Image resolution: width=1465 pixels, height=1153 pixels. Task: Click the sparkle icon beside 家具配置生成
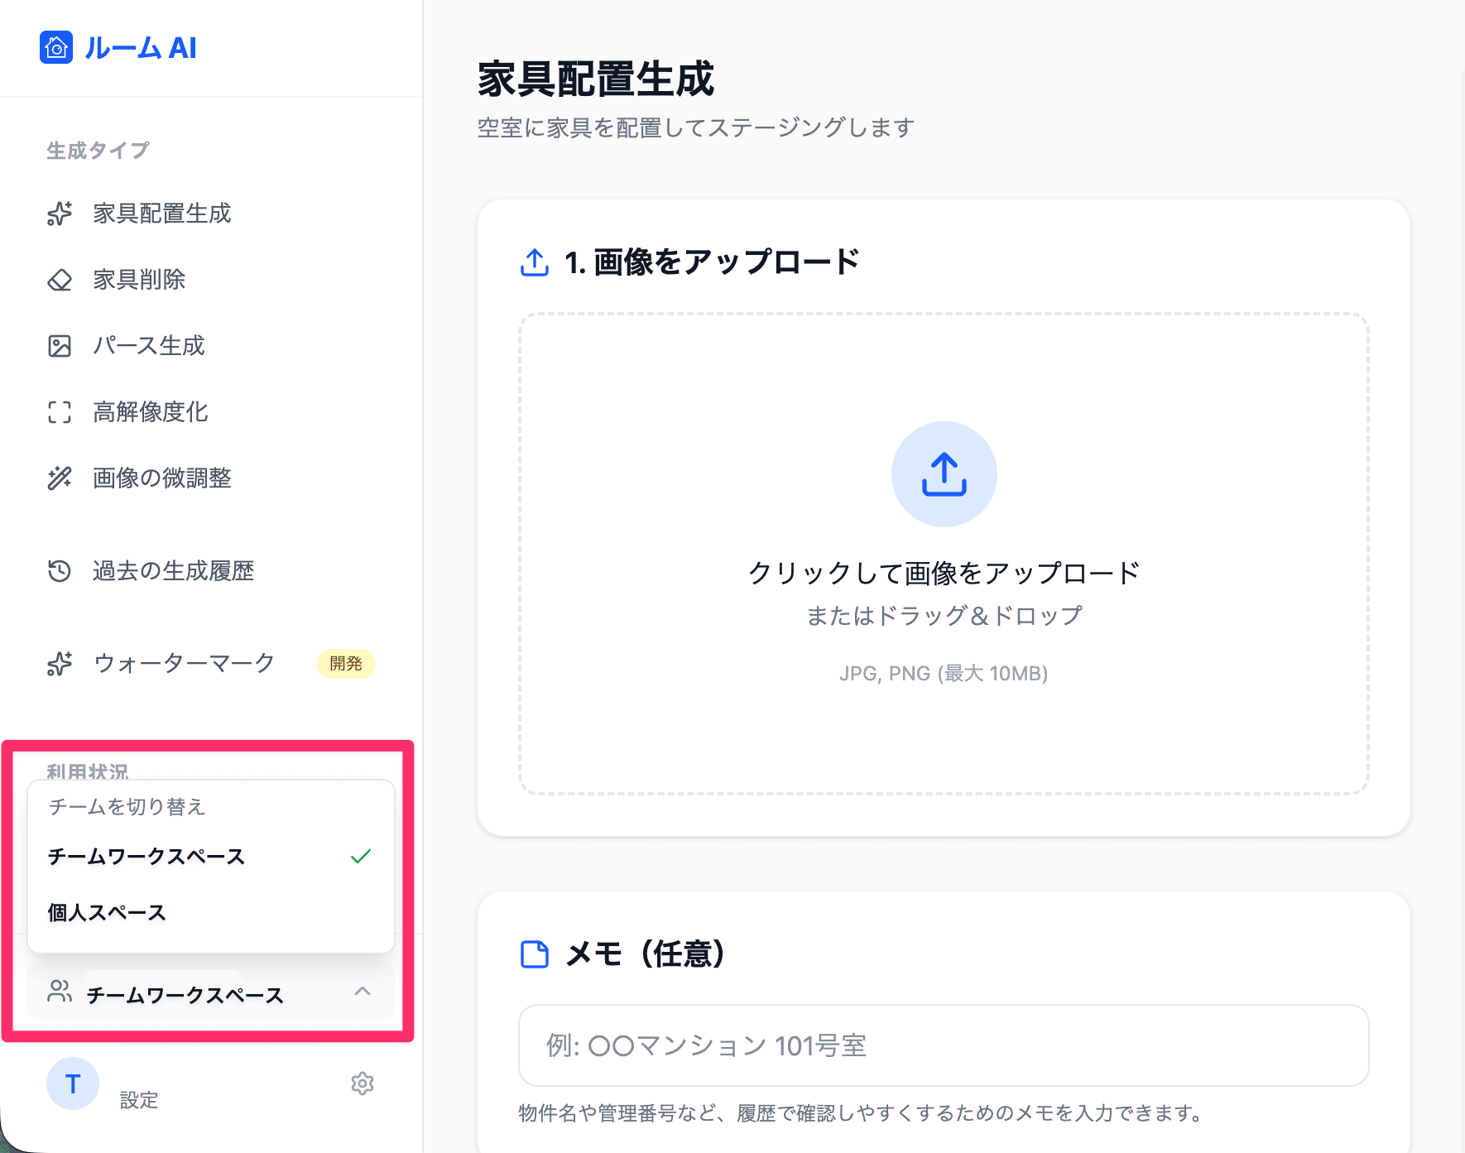pyautogui.click(x=60, y=214)
